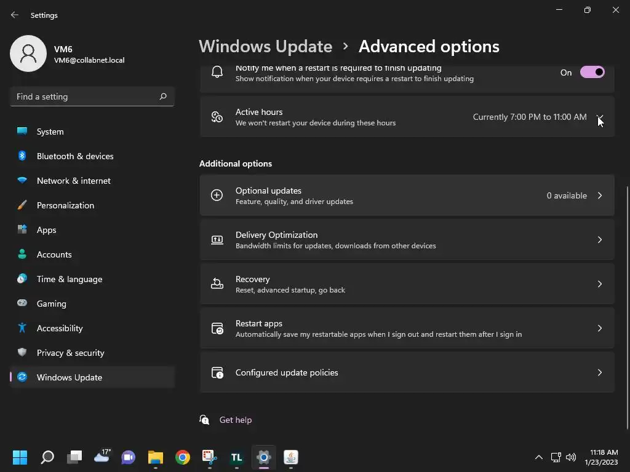Click the network icon in system tray
This screenshot has width=630, height=472.
[556, 457]
